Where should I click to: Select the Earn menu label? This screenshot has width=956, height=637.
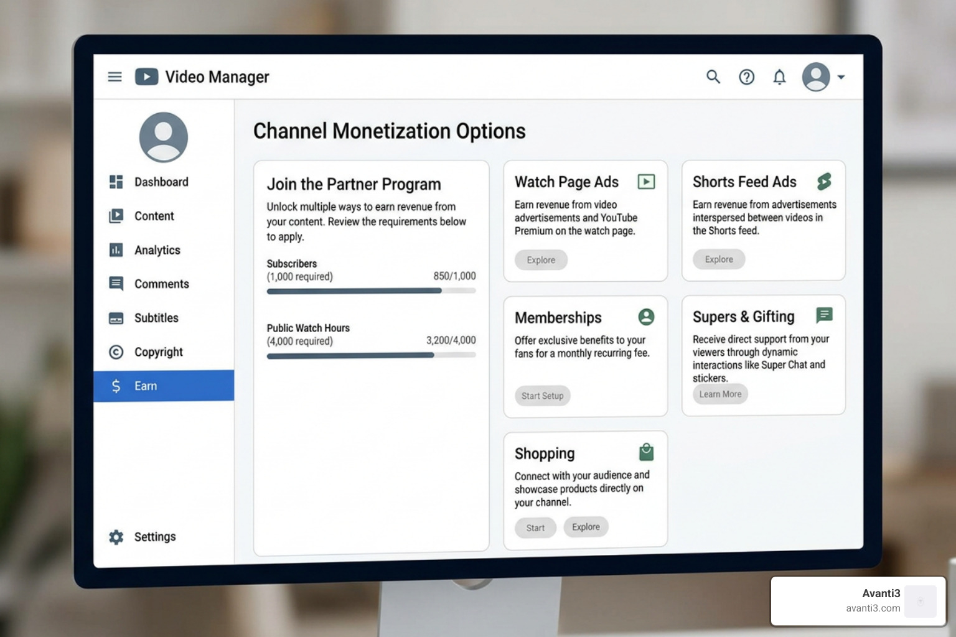(146, 386)
